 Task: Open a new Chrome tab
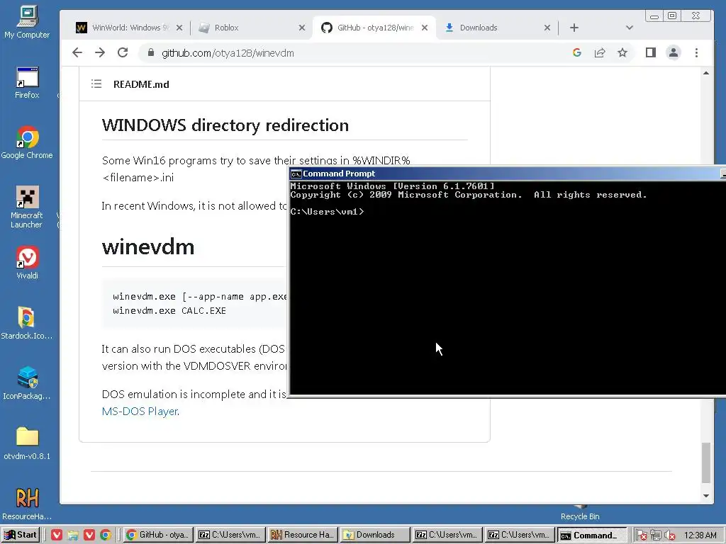[x=574, y=28]
